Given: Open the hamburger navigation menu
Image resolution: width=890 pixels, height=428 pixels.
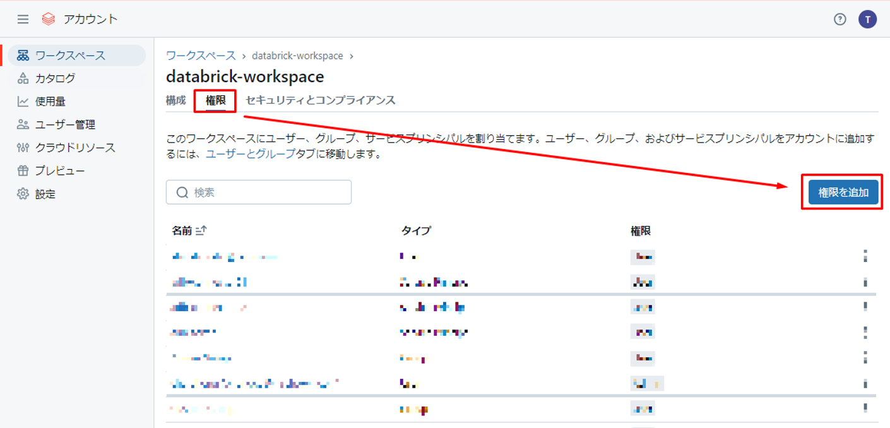Looking at the screenshot, I should pos(23,19).
